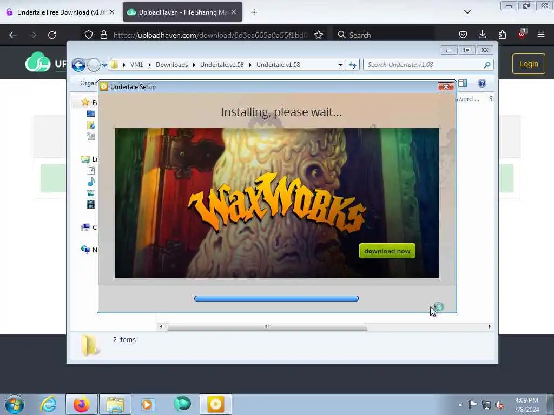Click Search Undertale.v1.08 field
This screenshot has height=415, width=554.
(423, 65)
